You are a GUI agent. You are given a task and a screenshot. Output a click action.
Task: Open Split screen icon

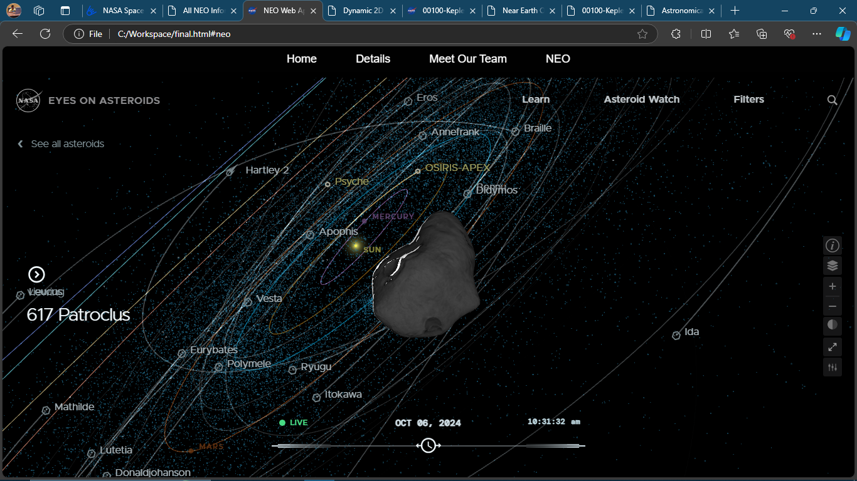coord(706,34)
